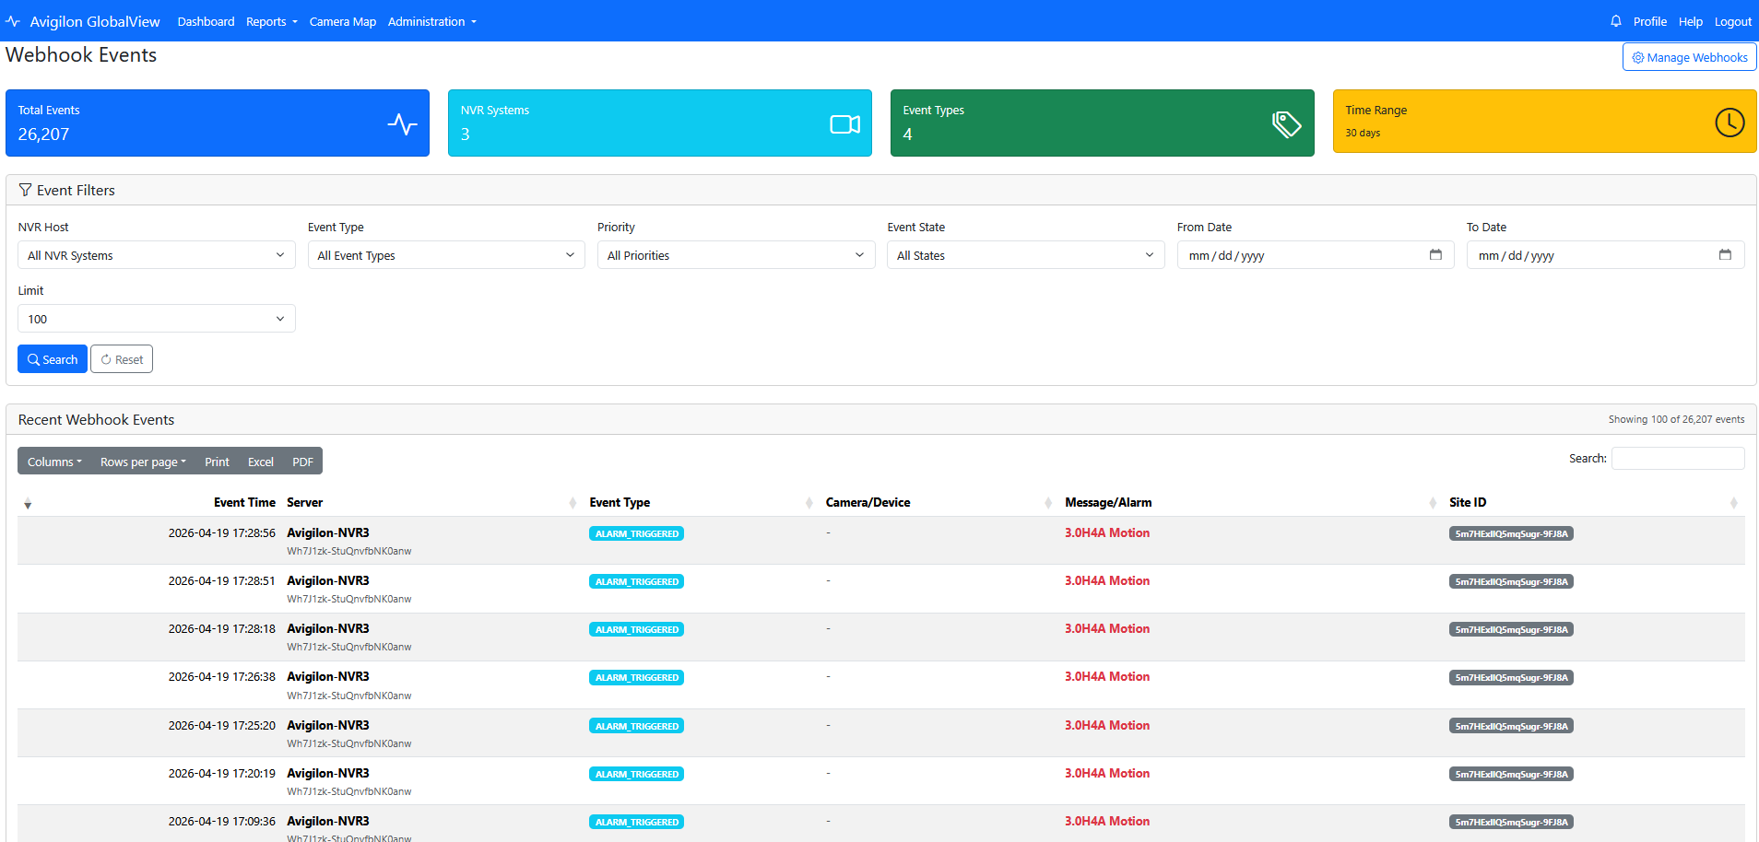Click Site ID badge in the 17:28:18 row
Viewport: 1759px width, 842px height.
pyautogui.click(x=1511, y=629)
